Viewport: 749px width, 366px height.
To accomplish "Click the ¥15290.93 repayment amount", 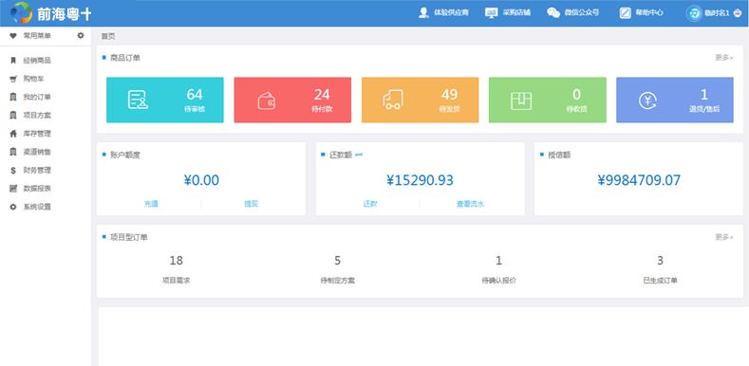I will click(x=420, y=180).
